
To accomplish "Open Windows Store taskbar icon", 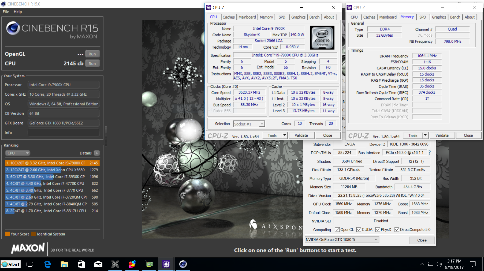I will 81,264.
